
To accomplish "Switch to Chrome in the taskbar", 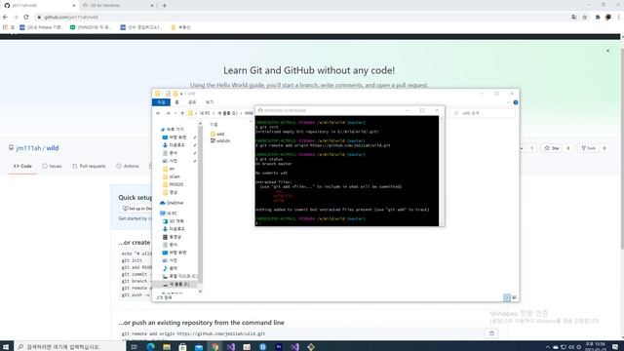I will [x=214, y=347].
